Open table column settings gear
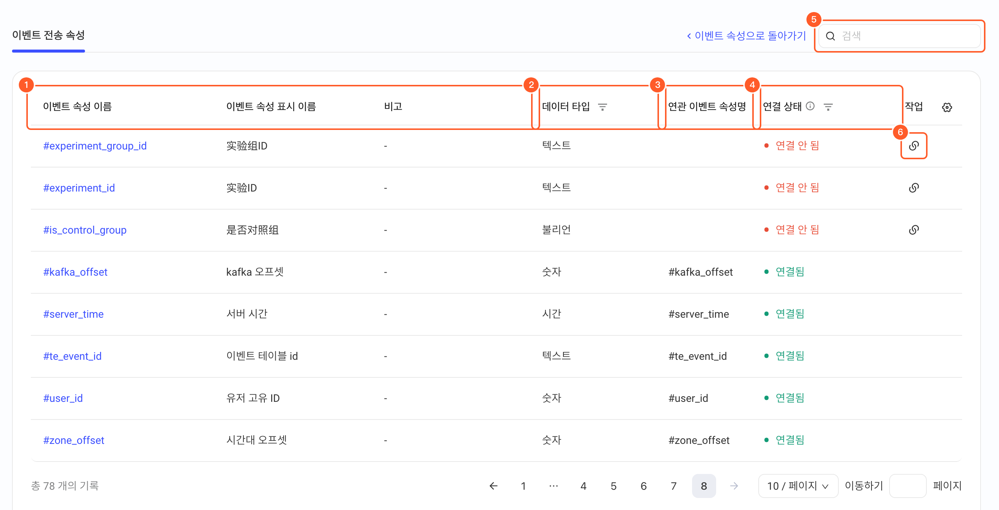 947,107
